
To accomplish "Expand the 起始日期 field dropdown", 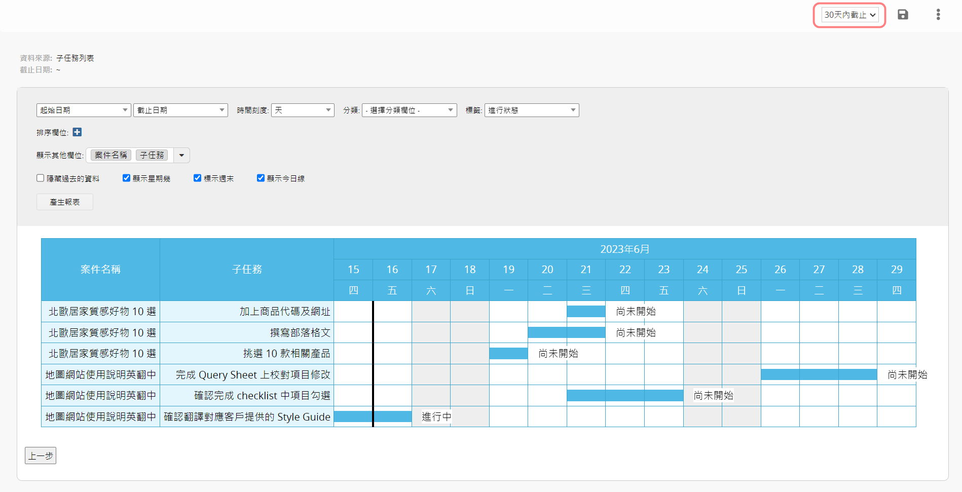I will coord(84,110).
